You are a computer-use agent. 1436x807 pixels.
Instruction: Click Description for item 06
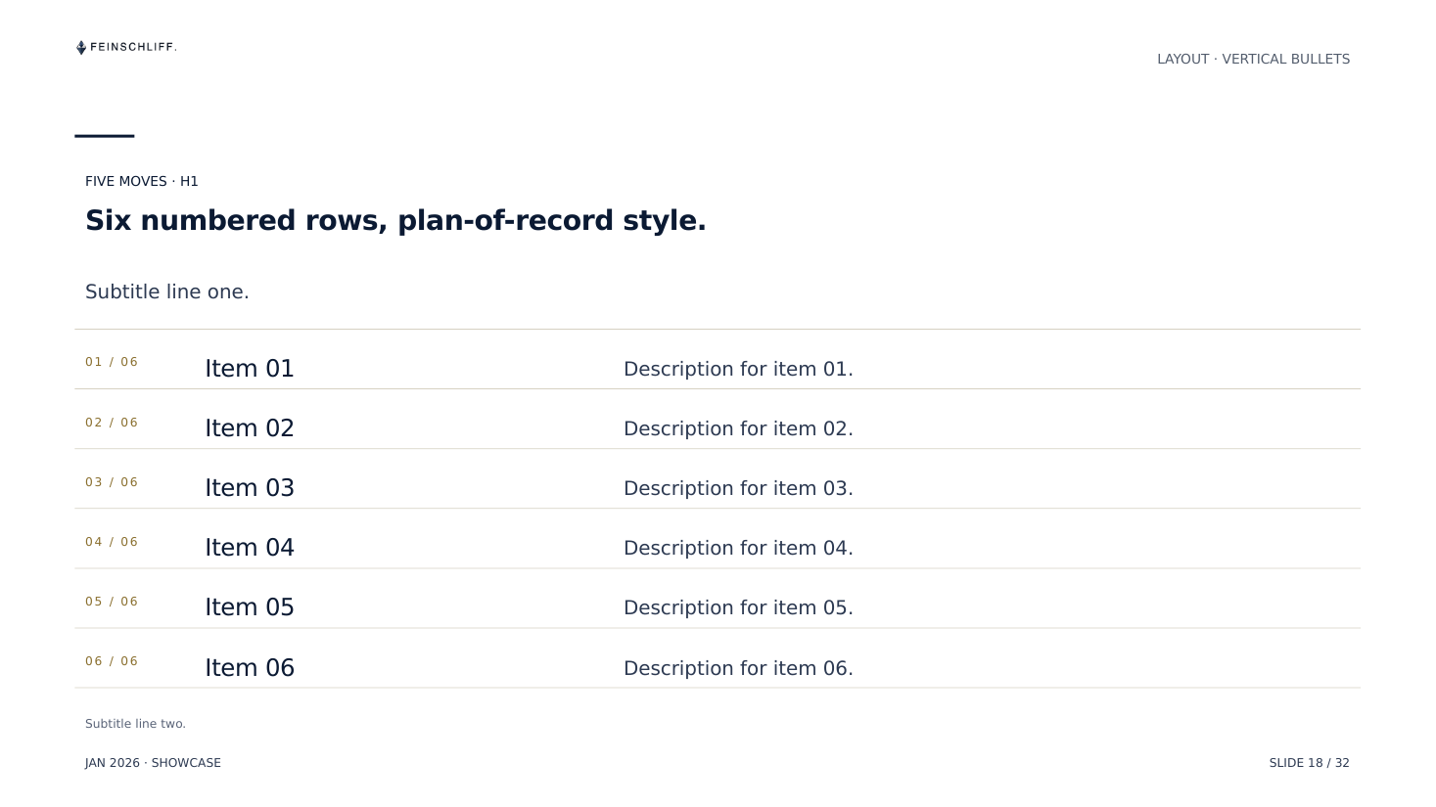pos(738,668)
